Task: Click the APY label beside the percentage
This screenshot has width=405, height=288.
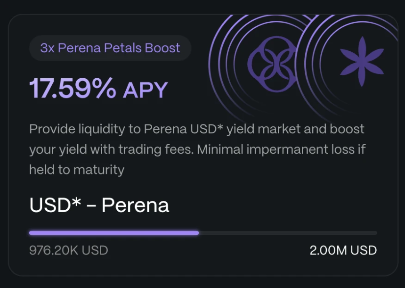Action: tap(145, 90)
